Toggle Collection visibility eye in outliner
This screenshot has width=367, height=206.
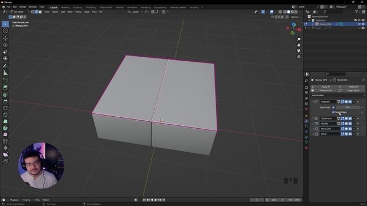pyautogui.click(x=360, y=21)
